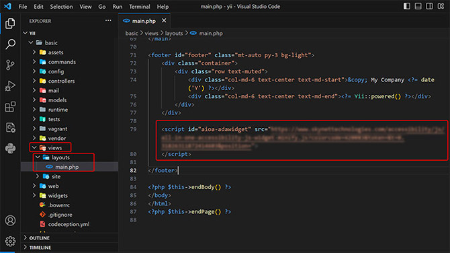Viewport: 450px width, 253px height.
Task: Click the Explorer files icon
Action: click(x=10, y=24)
